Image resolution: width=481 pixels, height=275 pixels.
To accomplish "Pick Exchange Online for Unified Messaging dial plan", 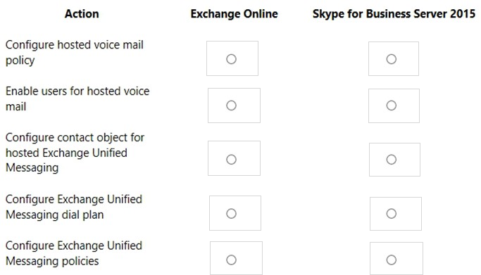I will [x=231, y=213].
